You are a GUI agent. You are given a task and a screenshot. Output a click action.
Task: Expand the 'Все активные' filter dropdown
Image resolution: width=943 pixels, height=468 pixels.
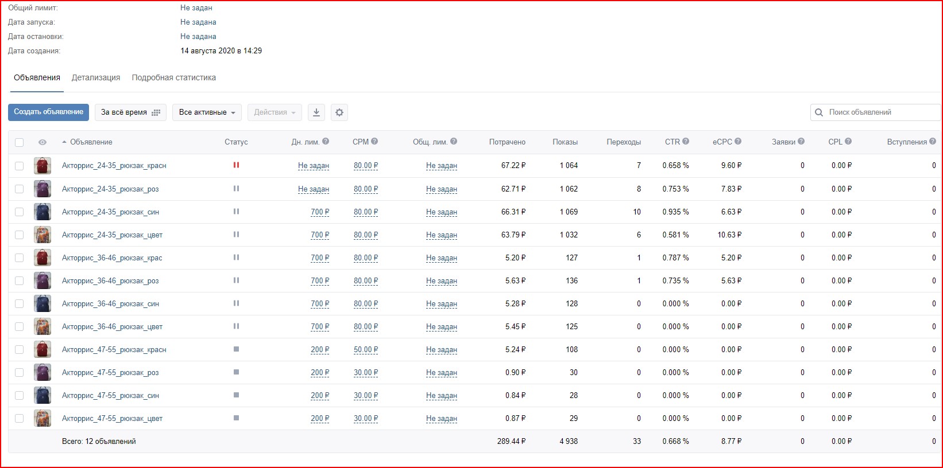[x=207, y=112]
